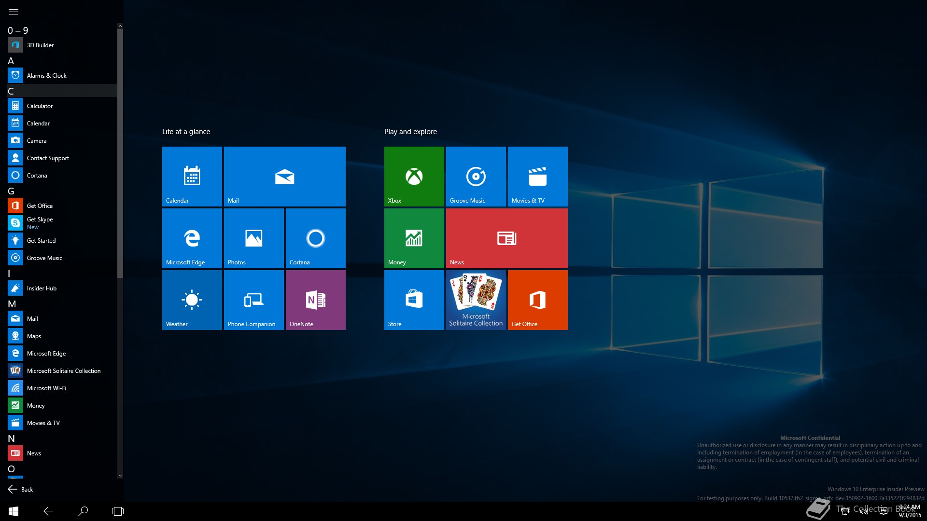Viewport: 927px width, 521px height.
Task: Open the hamburger menu at top left
Action: 14,12
